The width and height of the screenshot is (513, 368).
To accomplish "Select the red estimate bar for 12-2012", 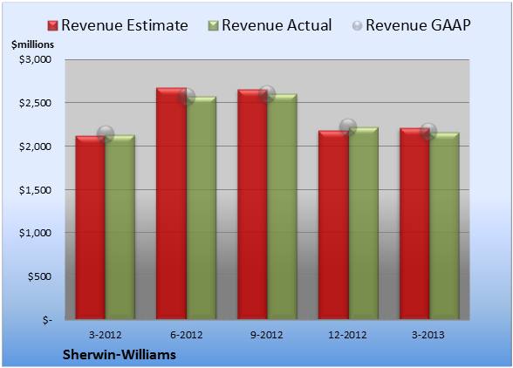I will [x=333, y=225].
